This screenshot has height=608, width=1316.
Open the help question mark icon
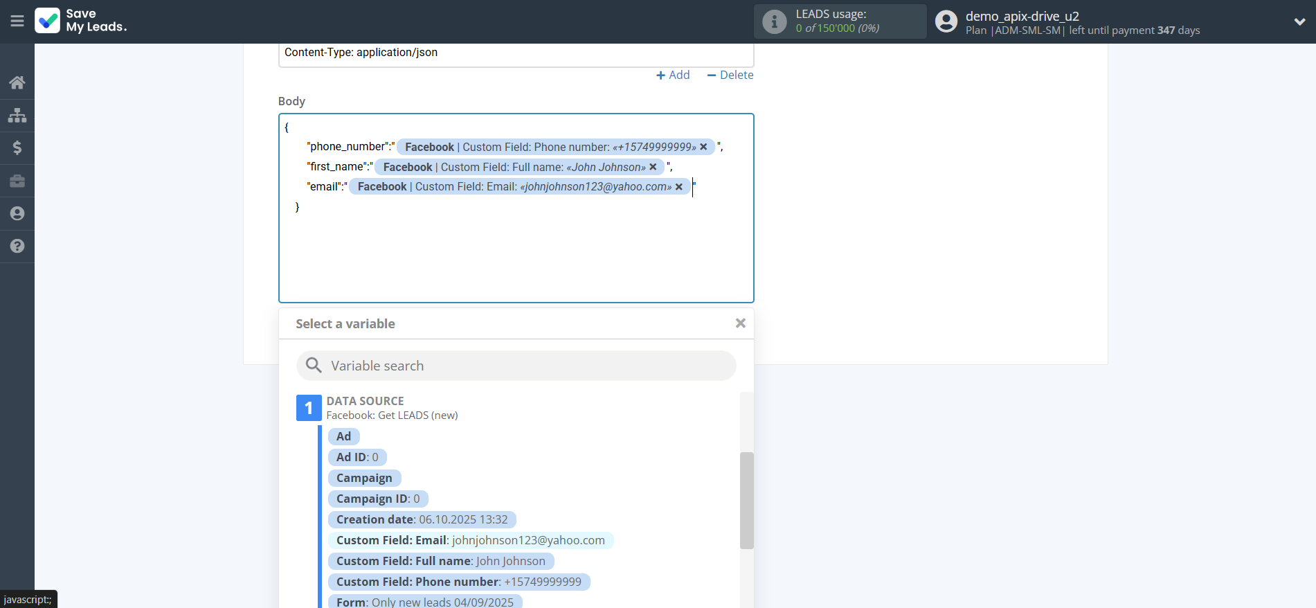pos(17,246)
